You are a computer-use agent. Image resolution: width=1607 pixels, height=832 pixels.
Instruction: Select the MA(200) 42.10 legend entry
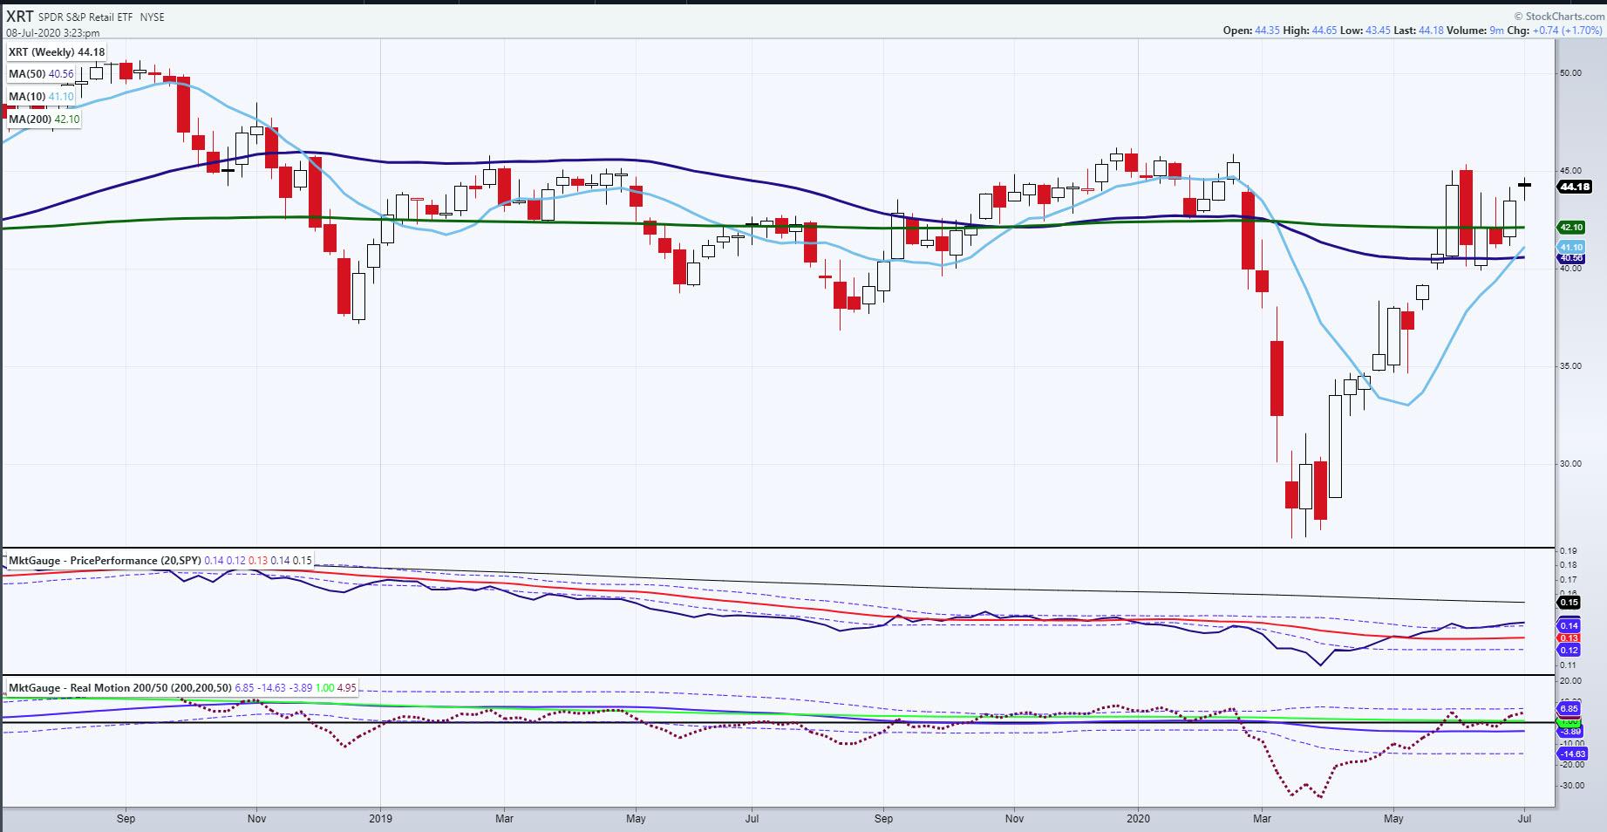pyautogui.click(x=44, y=119)
